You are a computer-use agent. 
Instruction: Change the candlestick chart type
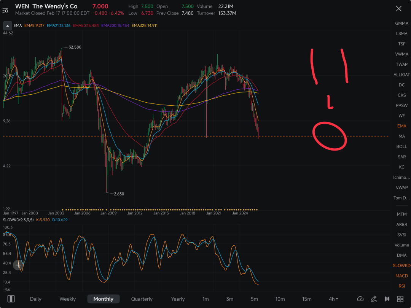pyautogui.click(x=387, y=299)
